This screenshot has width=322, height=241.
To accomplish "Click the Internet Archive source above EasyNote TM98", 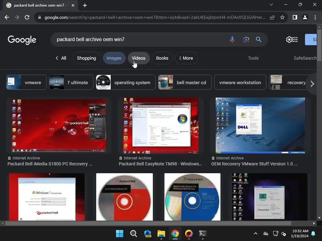I will tap(135, 158).
